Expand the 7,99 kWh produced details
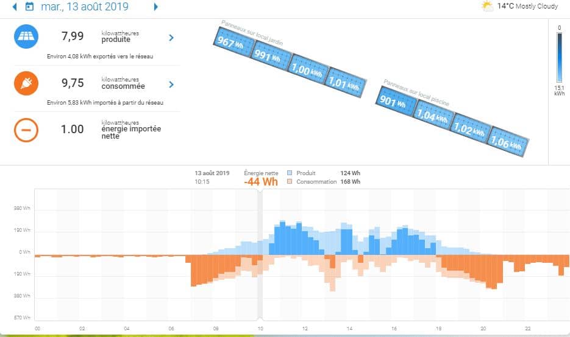The image size is (570, 337). pos(171,38)
